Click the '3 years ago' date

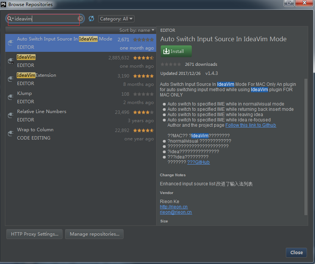[141, 121]
